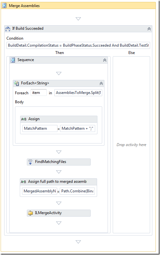Image resolution: width=160 pixels, height=255 pixels.
Task: Select the FindMatchingFiles activity
Action: [x=59, y=162]
